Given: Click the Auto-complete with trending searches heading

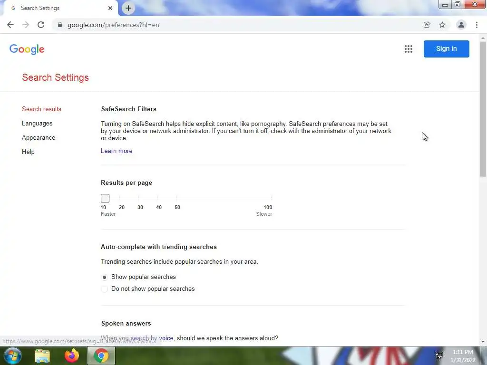Looking at the screenshot, I should (159, 247).
